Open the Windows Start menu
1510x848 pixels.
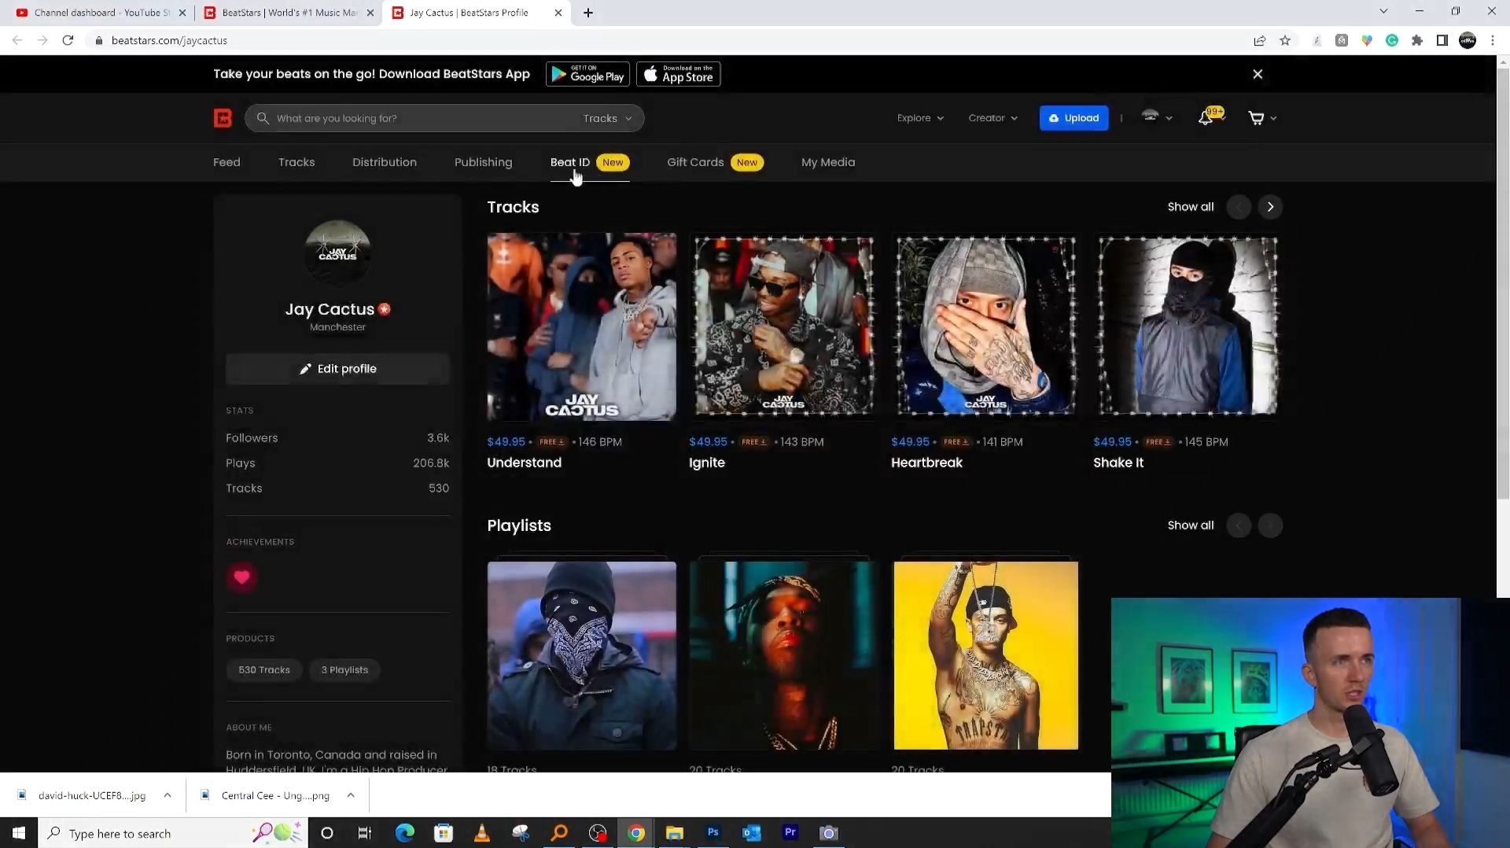point(19,833)
